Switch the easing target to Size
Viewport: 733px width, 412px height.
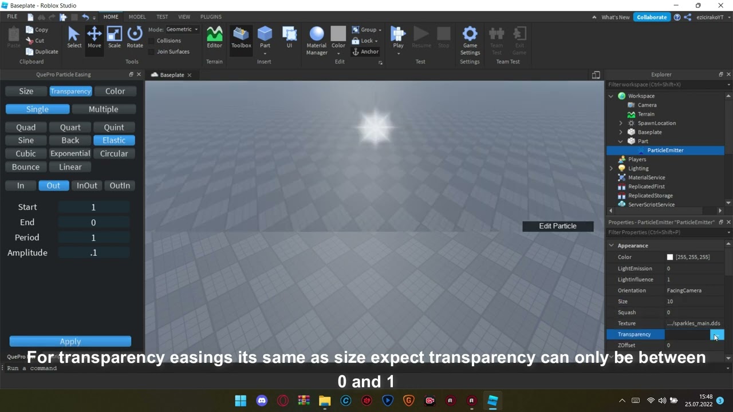coord(26,91)
